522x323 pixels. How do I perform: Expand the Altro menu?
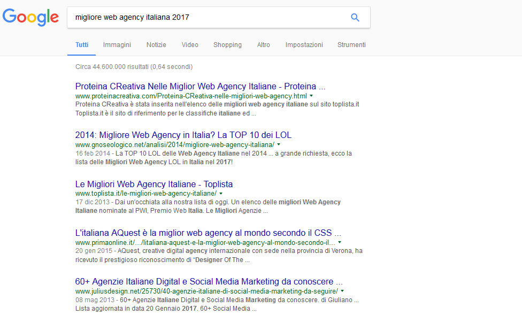pyautogui.click(x=263, y=45)
